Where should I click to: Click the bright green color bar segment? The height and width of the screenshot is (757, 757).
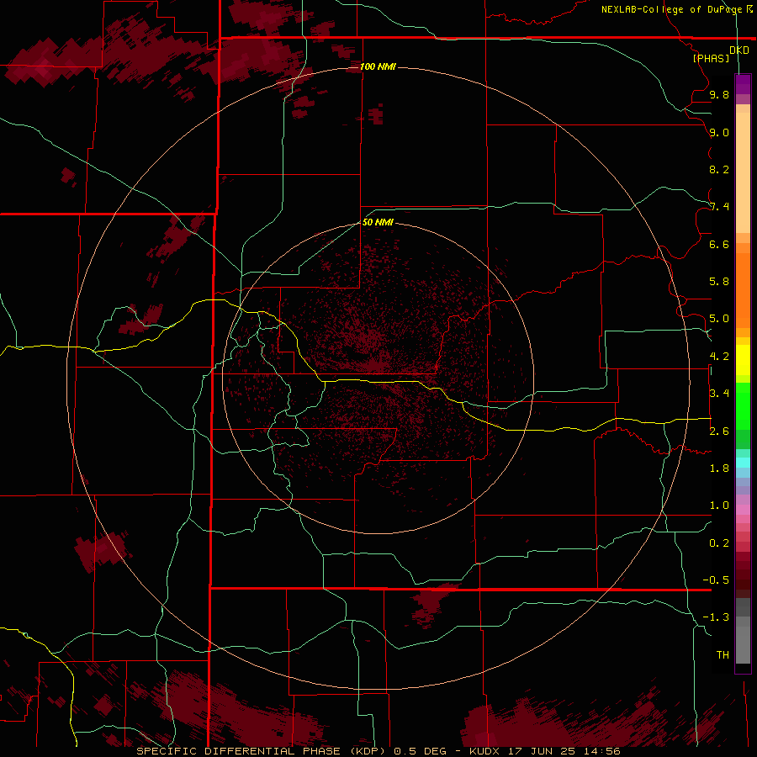coord(743,405)
